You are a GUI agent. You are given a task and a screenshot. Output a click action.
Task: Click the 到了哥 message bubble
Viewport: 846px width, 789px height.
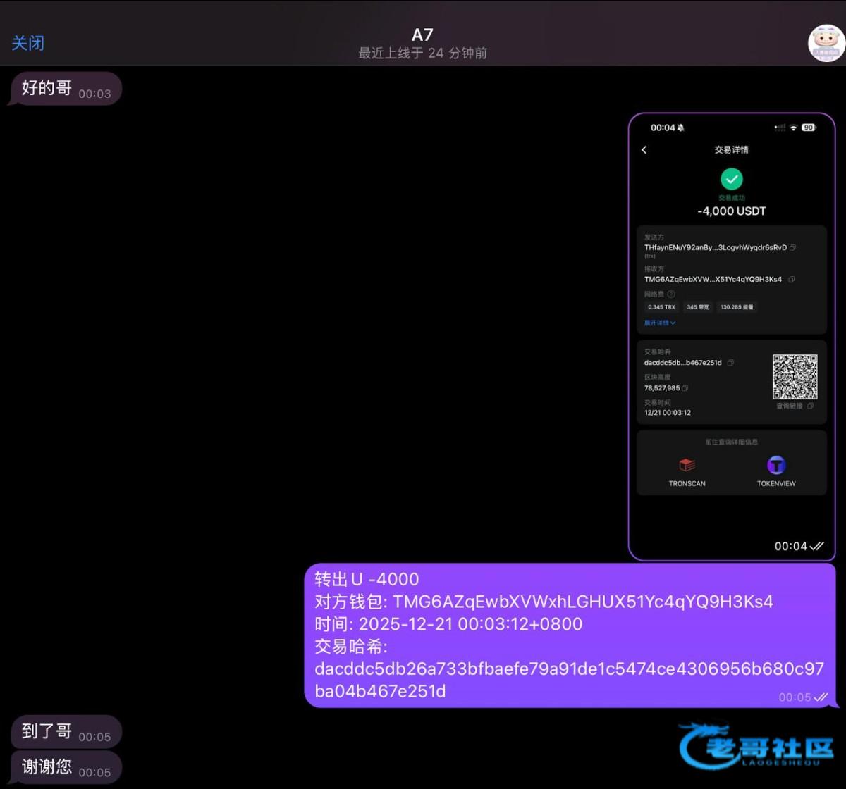65,732
